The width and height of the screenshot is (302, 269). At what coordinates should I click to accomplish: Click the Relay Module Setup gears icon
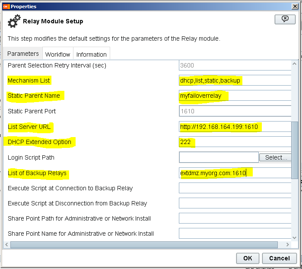point(14,21)
